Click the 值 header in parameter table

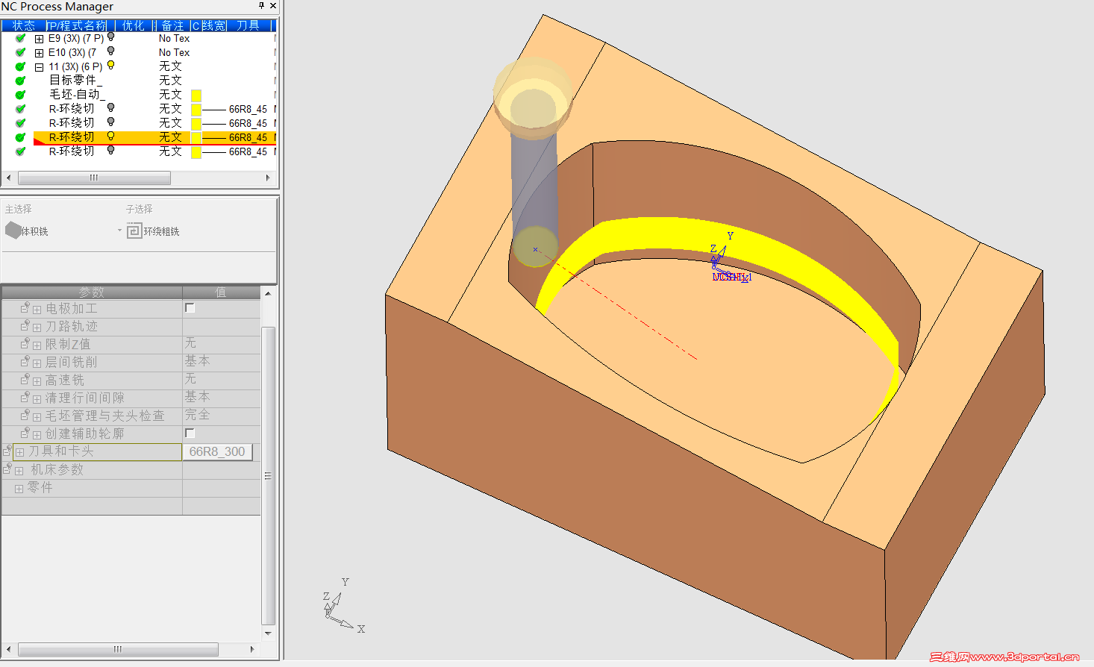point(221,292)
